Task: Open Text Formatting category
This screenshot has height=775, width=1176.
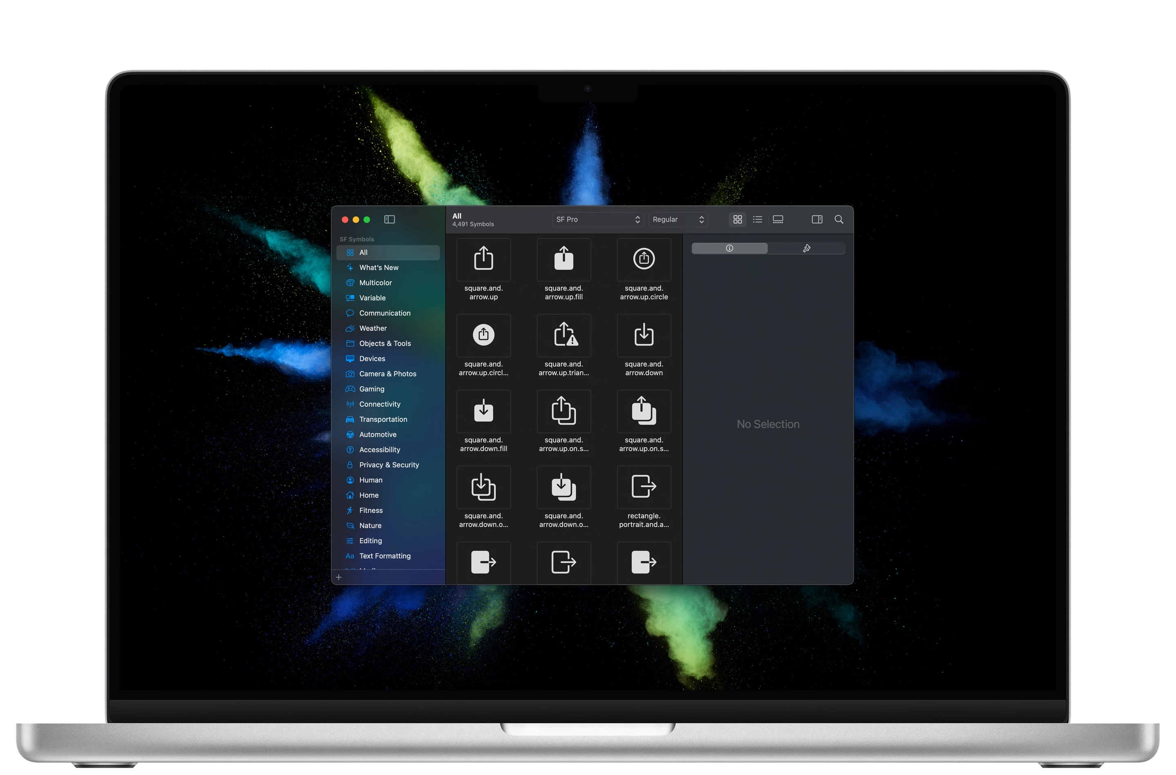Action: (x=388, y=556)
